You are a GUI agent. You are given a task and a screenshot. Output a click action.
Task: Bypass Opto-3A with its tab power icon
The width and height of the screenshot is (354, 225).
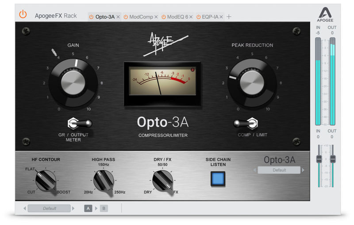click(x=91, y=17)
